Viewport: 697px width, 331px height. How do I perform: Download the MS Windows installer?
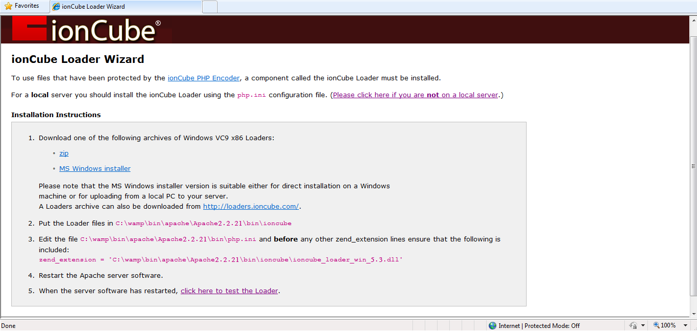(95, 169)
